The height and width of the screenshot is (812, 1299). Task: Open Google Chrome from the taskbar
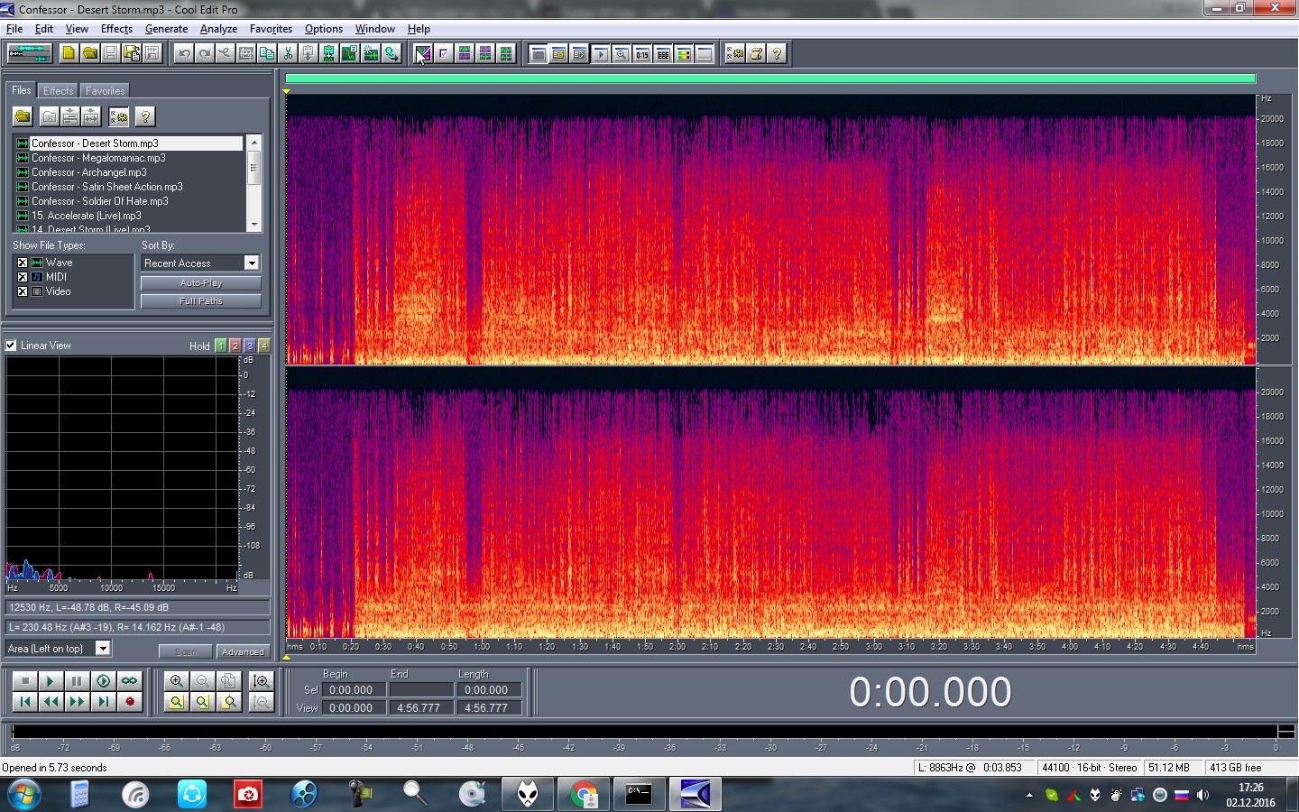point(584,794)
